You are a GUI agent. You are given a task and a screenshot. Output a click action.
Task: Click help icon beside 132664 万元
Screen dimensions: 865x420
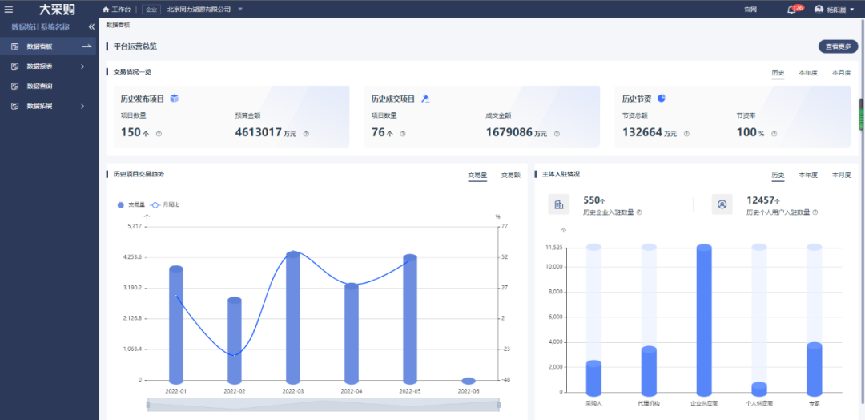686,134
